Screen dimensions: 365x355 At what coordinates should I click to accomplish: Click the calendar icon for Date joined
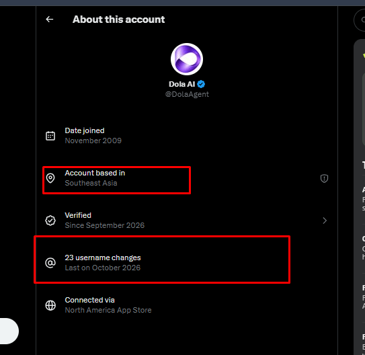tap(50, 136)
